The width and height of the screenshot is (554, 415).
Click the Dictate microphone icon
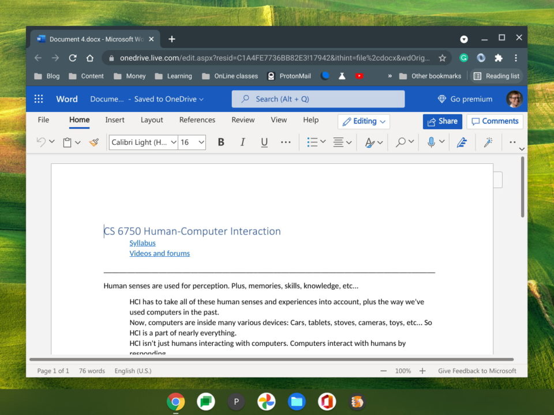[x=431, y=142]
